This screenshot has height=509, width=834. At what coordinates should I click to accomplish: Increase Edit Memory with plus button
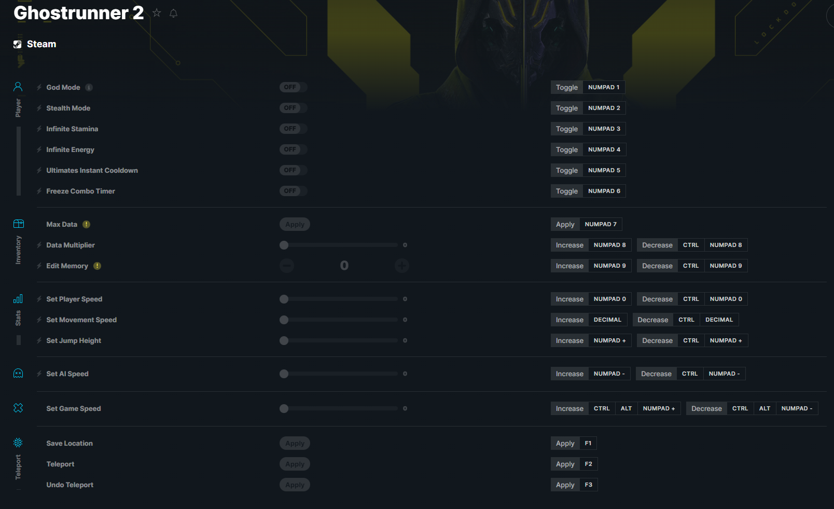[x=402, y=266]
